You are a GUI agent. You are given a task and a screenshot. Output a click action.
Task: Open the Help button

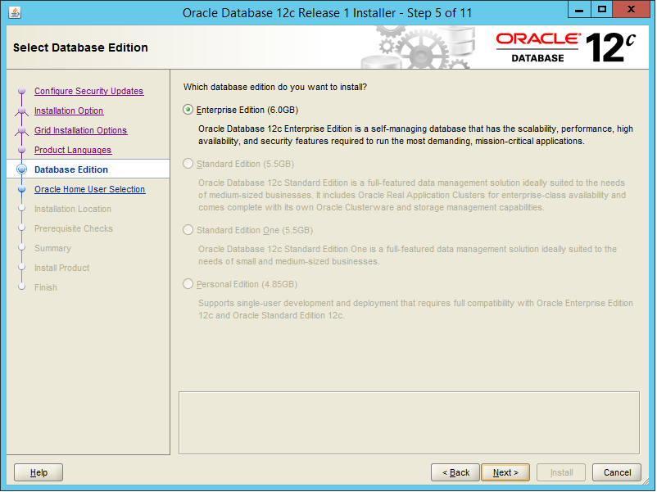pyautogui.click(x=39, y=472)
